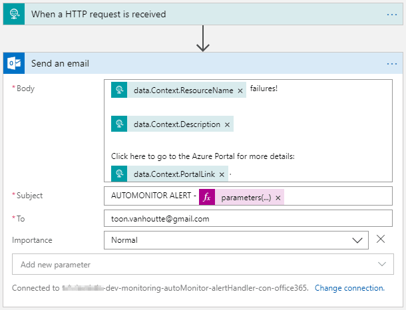This screenshot has height=310, width=406.
Task: Remove the parameters(...) expression token
Action: (278, 198)
